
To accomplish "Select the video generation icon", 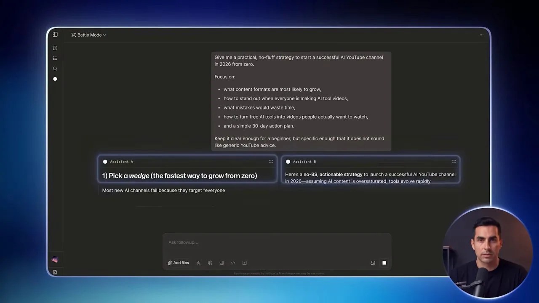I will click(x=245, y=263).
